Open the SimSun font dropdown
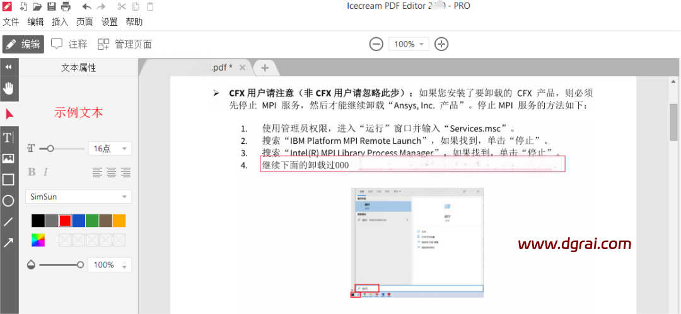 coord(78,197)
